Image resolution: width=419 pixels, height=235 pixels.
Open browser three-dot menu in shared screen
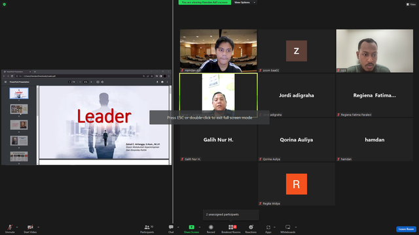169,76
